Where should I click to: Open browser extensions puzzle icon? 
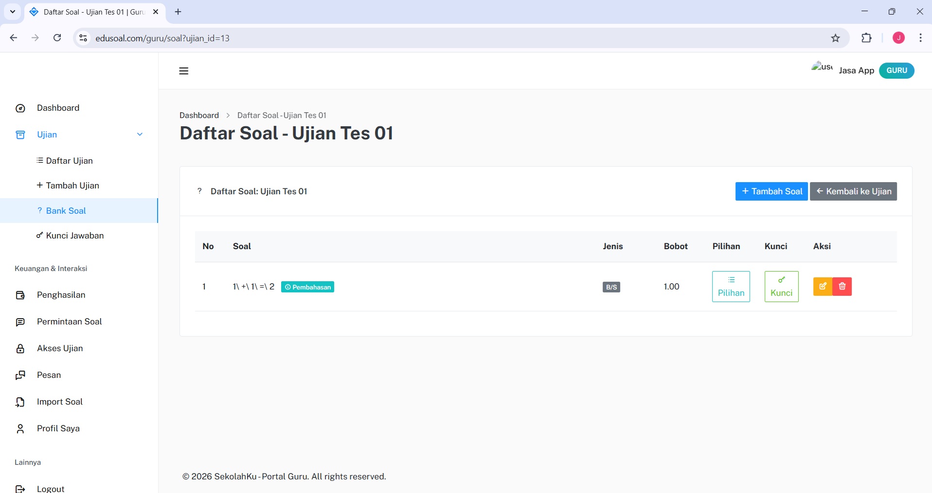pyautogui.click(x=866, y=38)
